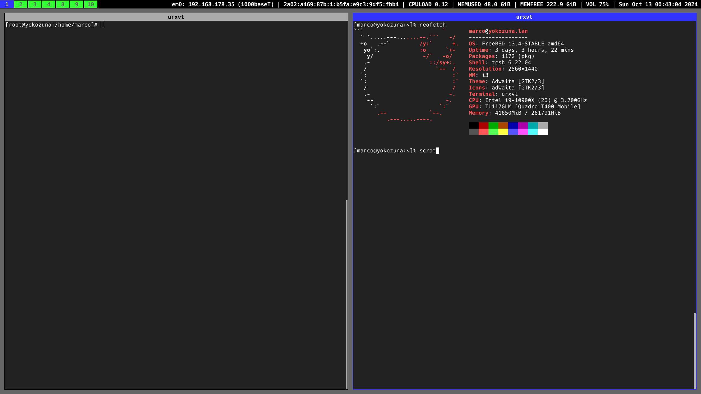
Task: Switch to i3 workspace 4
Action: pos(49,4)
